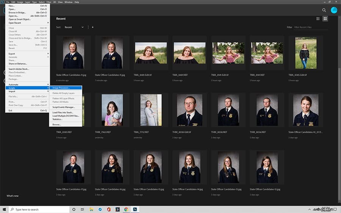The height and width of the screenshot is (213, 341).
Task: Select Exit from the File menu
Action: (x=27, y=110)
